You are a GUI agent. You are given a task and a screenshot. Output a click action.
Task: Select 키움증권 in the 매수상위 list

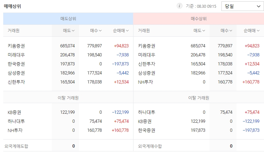click(147, 46)
